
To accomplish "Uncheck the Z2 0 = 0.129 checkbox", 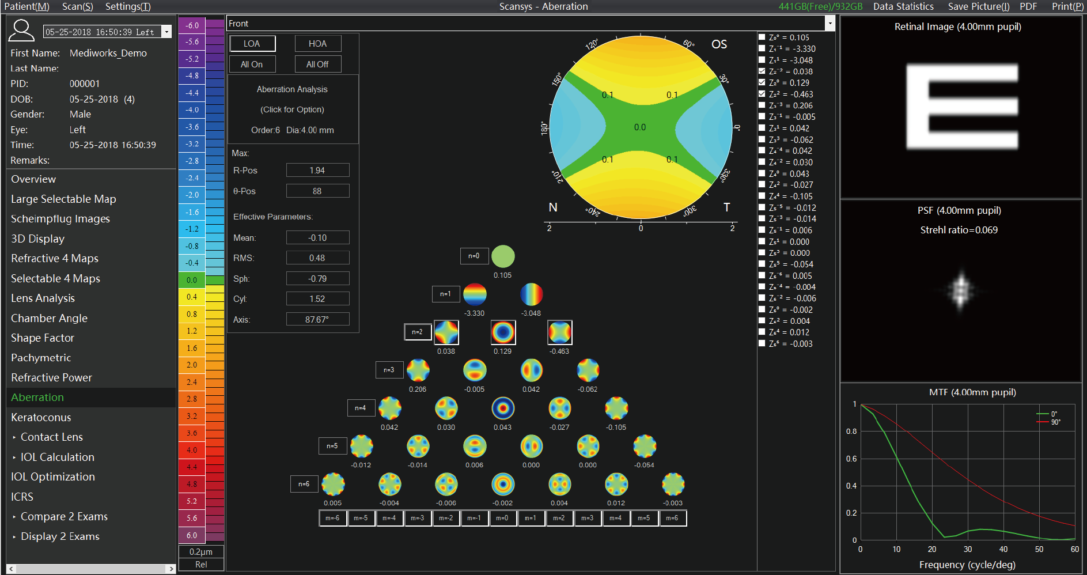I will (762, 82).
